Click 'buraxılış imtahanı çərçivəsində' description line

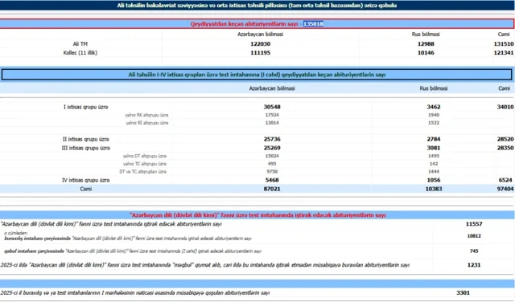click(128, 239)
